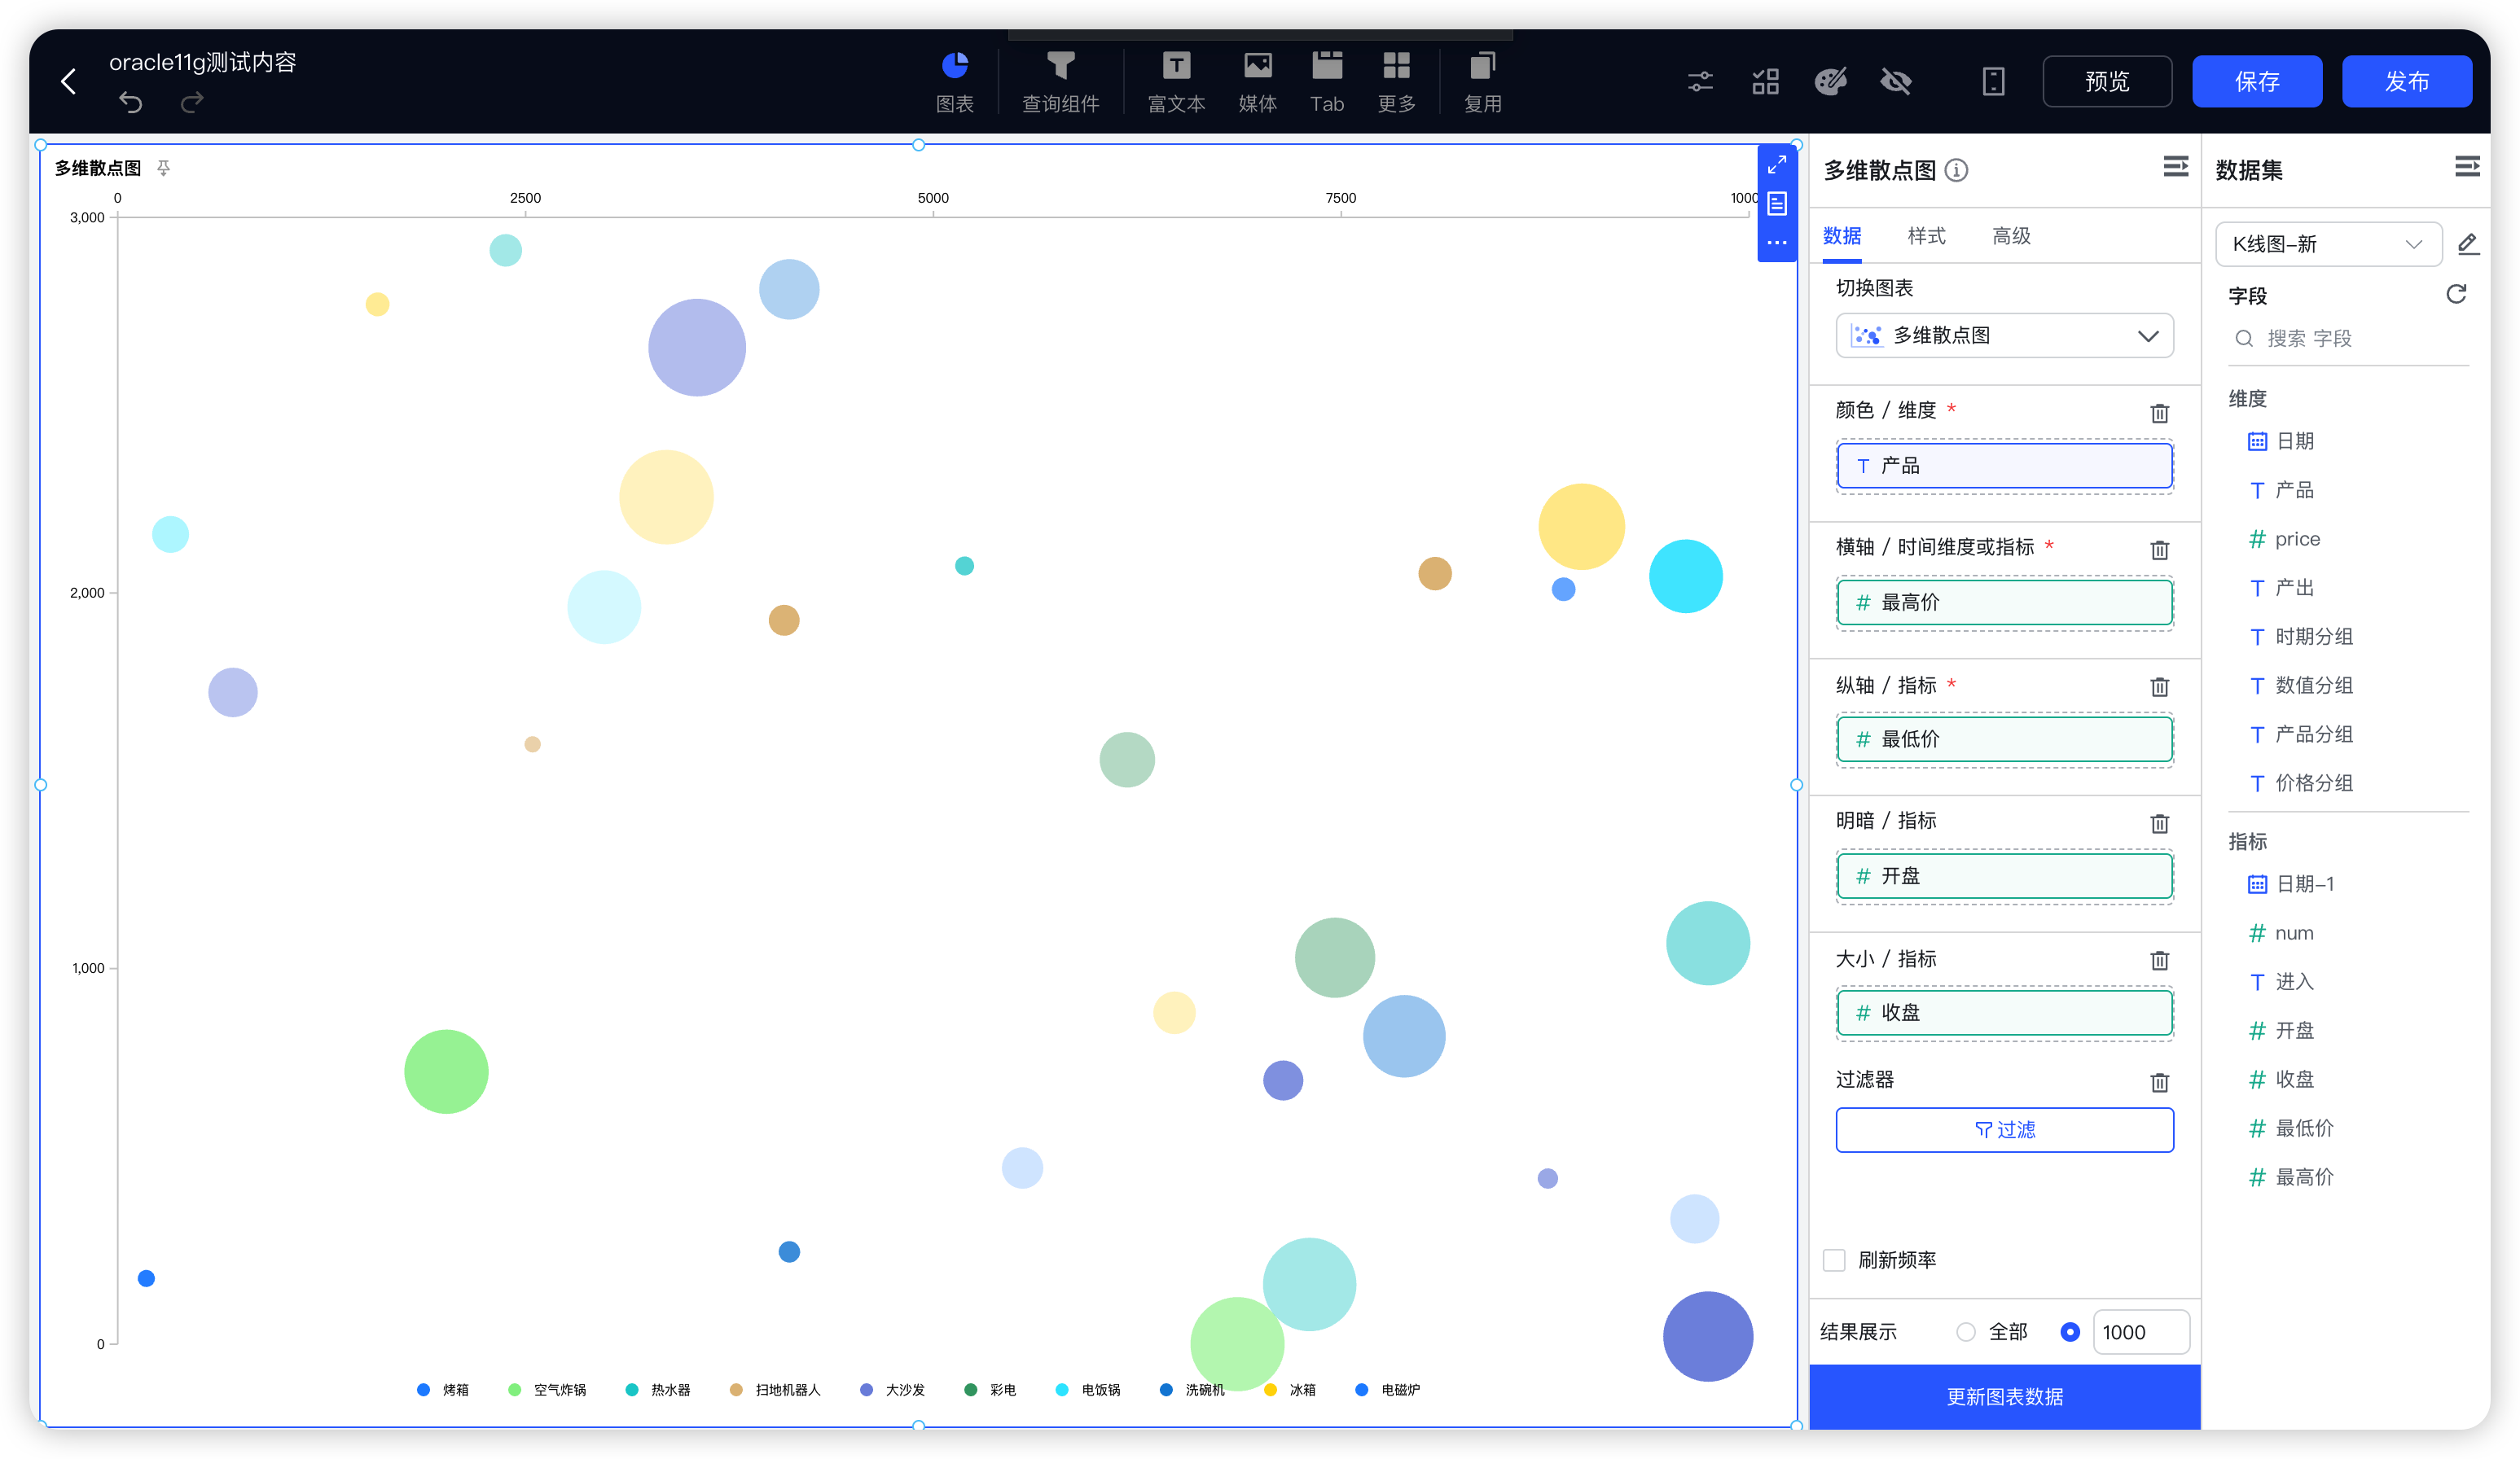Switch to the 样式 tab
The height and width of the screenshot is (1459, 2520).
(x=1926, y=236)
